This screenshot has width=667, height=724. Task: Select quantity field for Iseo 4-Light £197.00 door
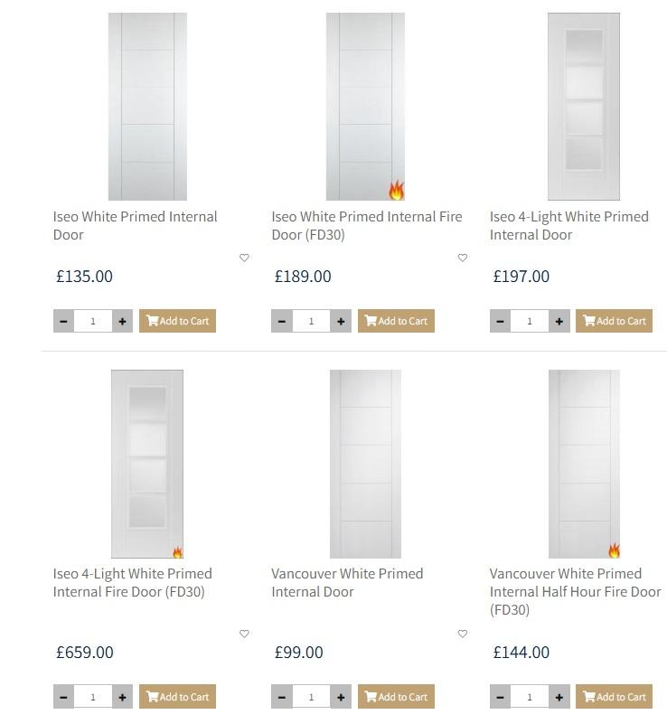click(x=530, y=321)
